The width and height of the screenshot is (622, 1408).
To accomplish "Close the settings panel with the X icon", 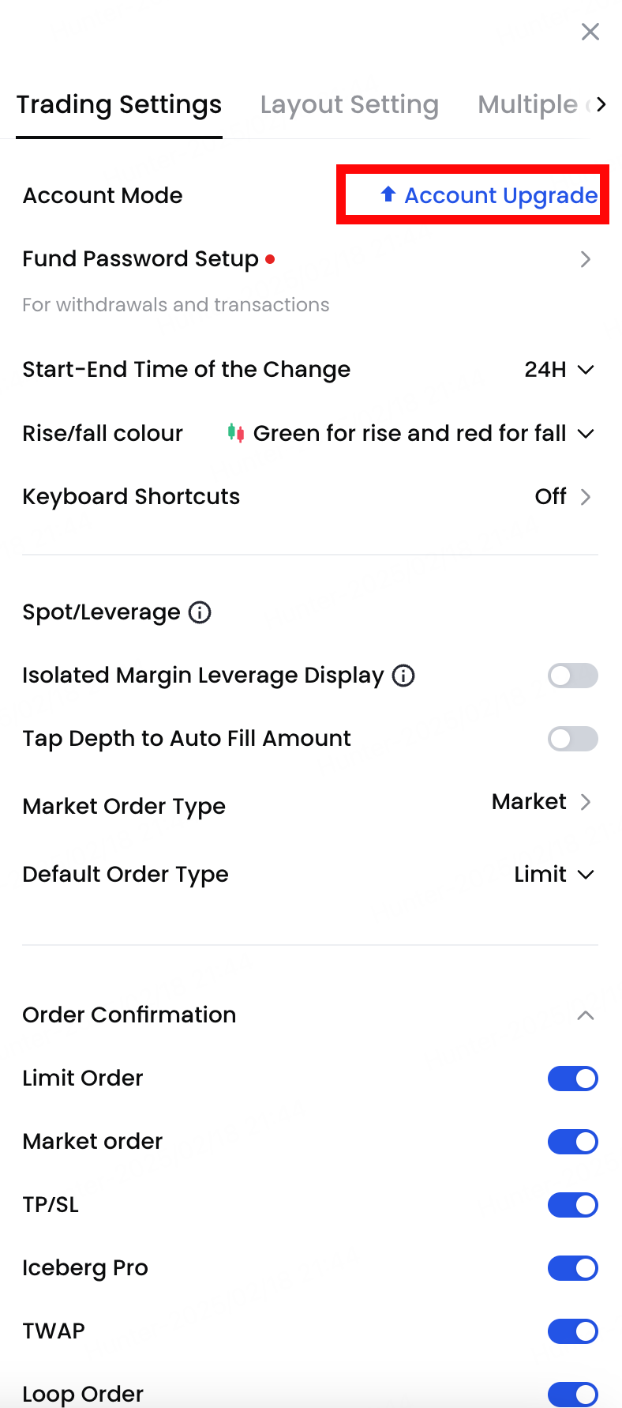I will point(590,32).
